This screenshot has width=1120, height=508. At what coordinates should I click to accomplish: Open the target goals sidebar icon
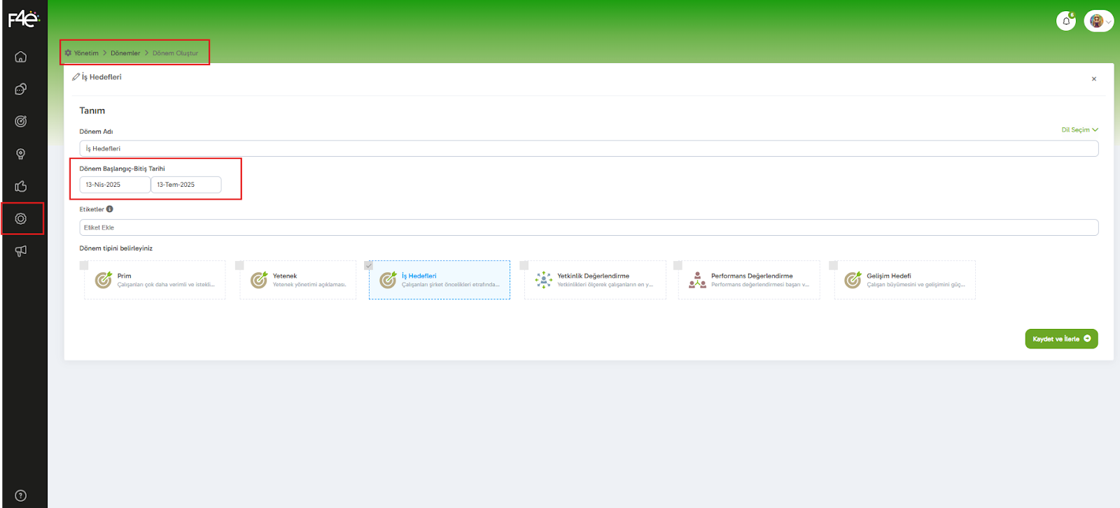point(21,122)
